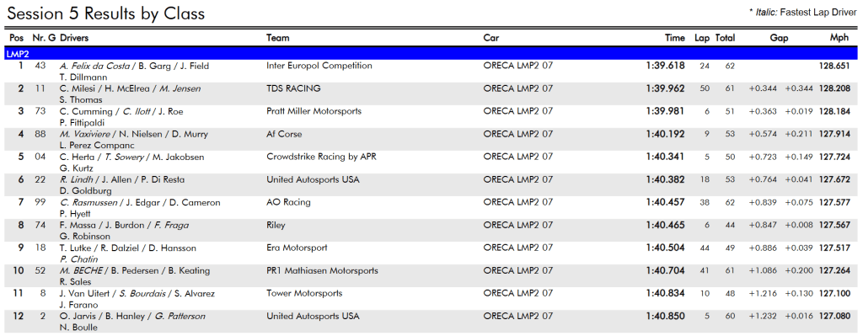The height and width of the screenshot is (336, 863).
Task: Click team "TDS RACING"
Action: 293,88
